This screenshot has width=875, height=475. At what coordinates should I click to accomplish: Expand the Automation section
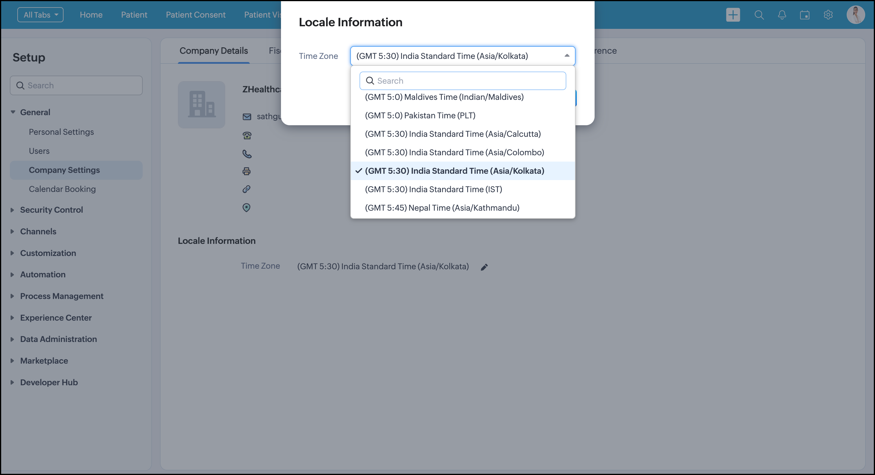(x=43, y=274)
